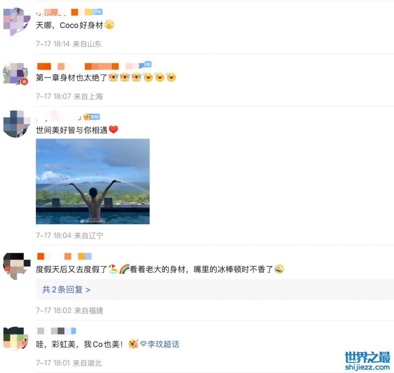Click the red heart emoji after 世间美好皆与你相遇
Image resolution: width=394 pixels, height=373 pixels.
point(113,130)
